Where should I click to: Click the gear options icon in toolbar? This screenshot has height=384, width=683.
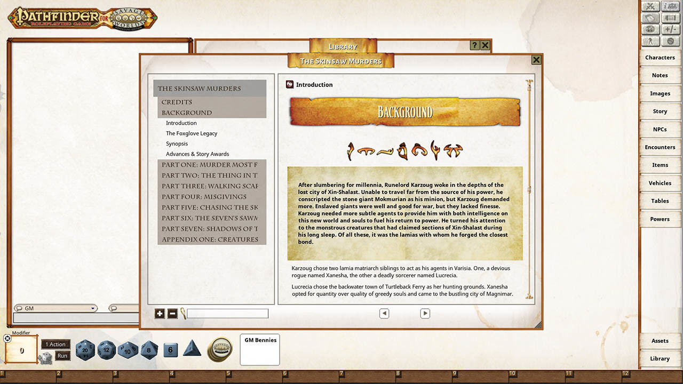[670, 41]
